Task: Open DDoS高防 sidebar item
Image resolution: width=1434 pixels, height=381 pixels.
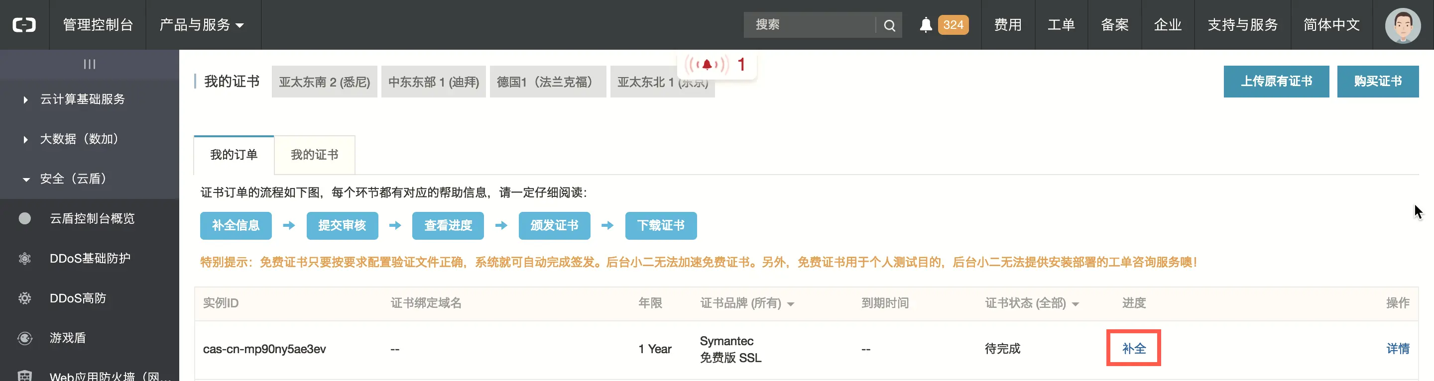Action: (x=78, y=298)
